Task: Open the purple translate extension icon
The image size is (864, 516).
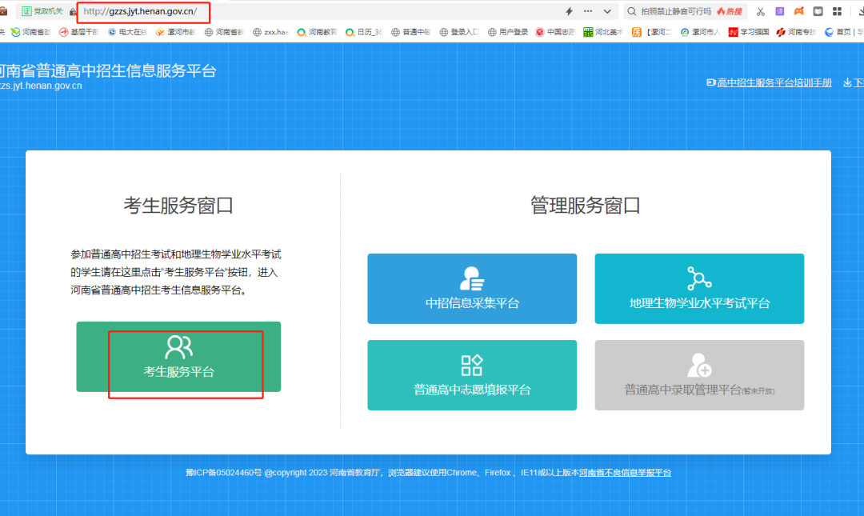Action: click(x=780, y=10)
